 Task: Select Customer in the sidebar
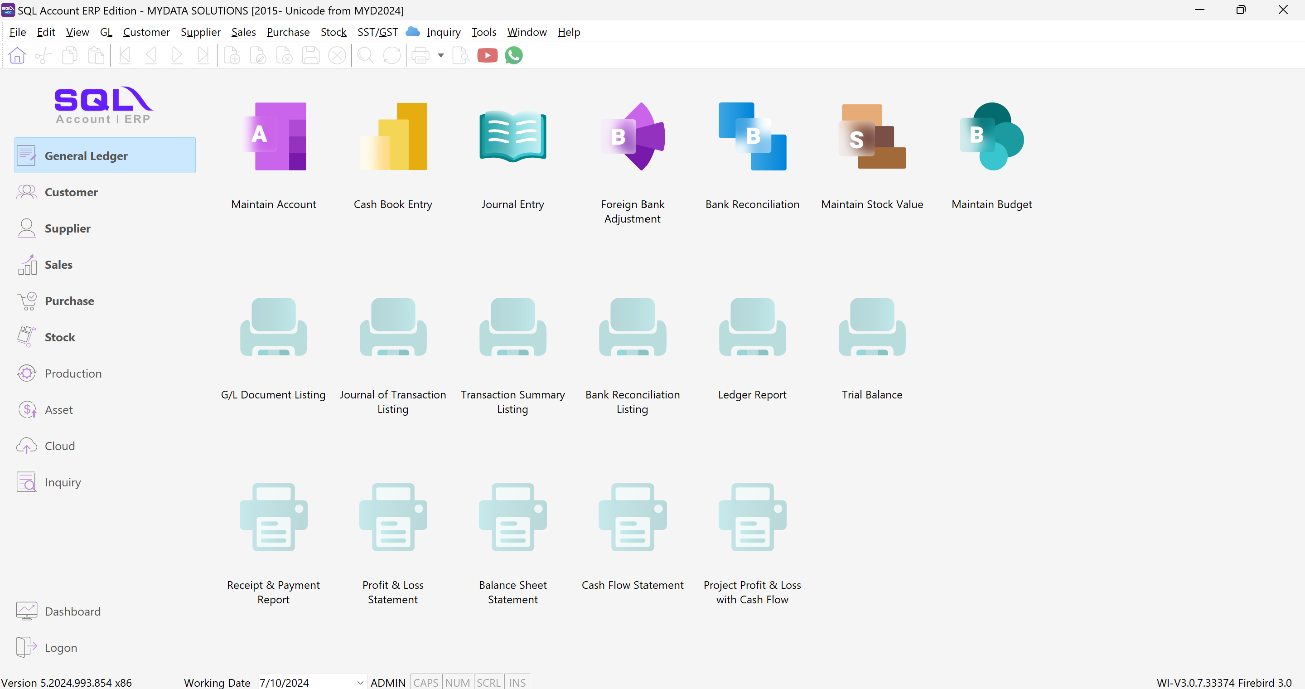point(71,192)
